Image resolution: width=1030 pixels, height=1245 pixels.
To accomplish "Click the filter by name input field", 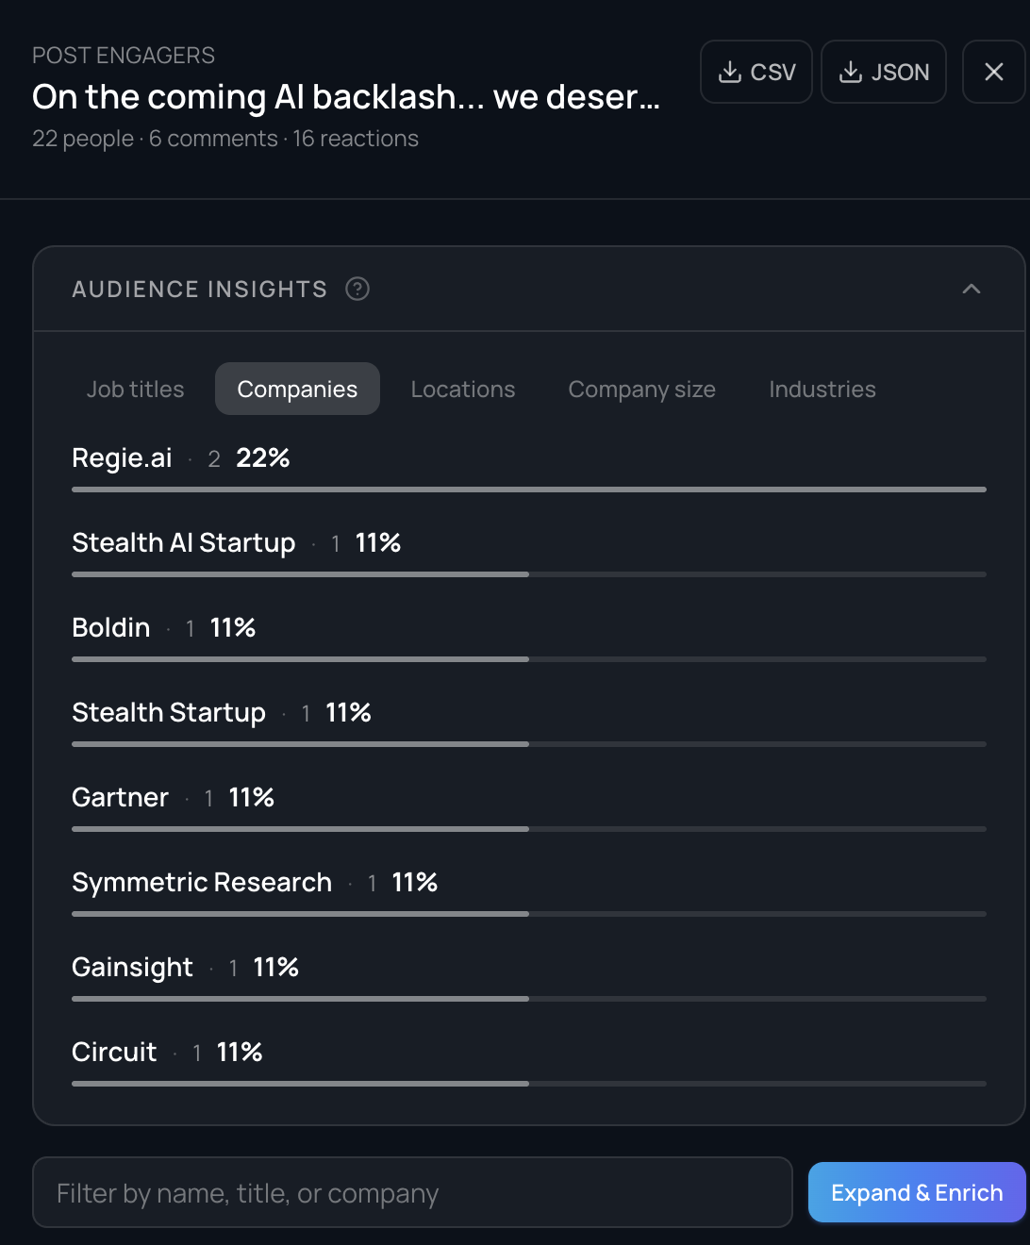I will click(x=412, y=1192).
